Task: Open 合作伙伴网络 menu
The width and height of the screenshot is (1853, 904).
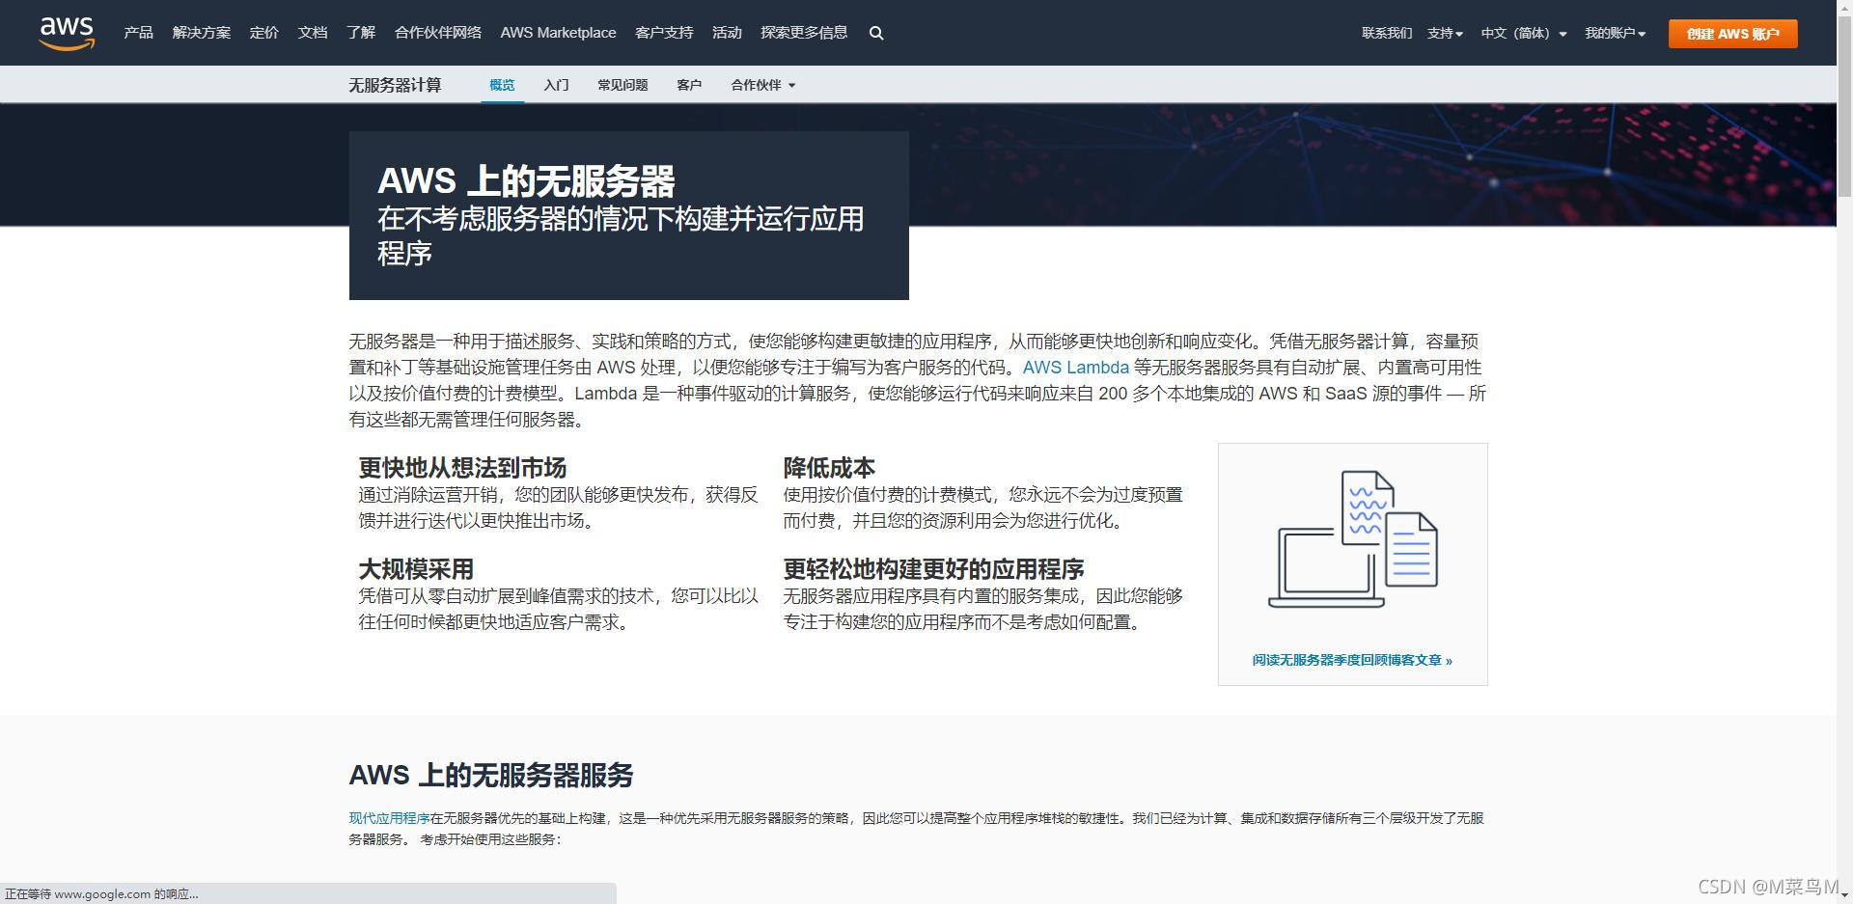Action: pyautogui.click(x=437, y=33)
